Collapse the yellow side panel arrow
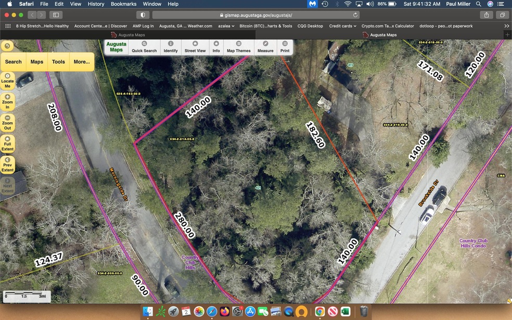Screen dimensions: 512x320 pyautogui.click(x=7, y=46)
